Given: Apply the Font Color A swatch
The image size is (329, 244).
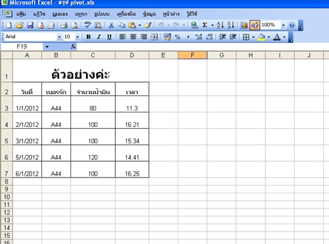Looking at the screenshot, I should tap(277, 37).
